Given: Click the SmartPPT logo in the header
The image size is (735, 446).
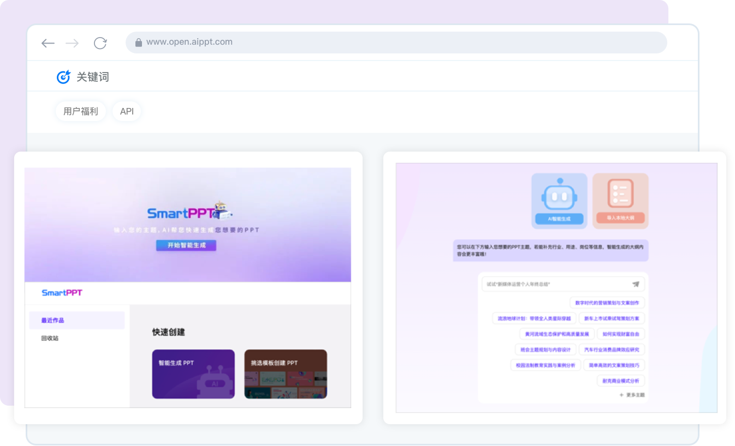Looking at the screenshot, I should (62, 293).
